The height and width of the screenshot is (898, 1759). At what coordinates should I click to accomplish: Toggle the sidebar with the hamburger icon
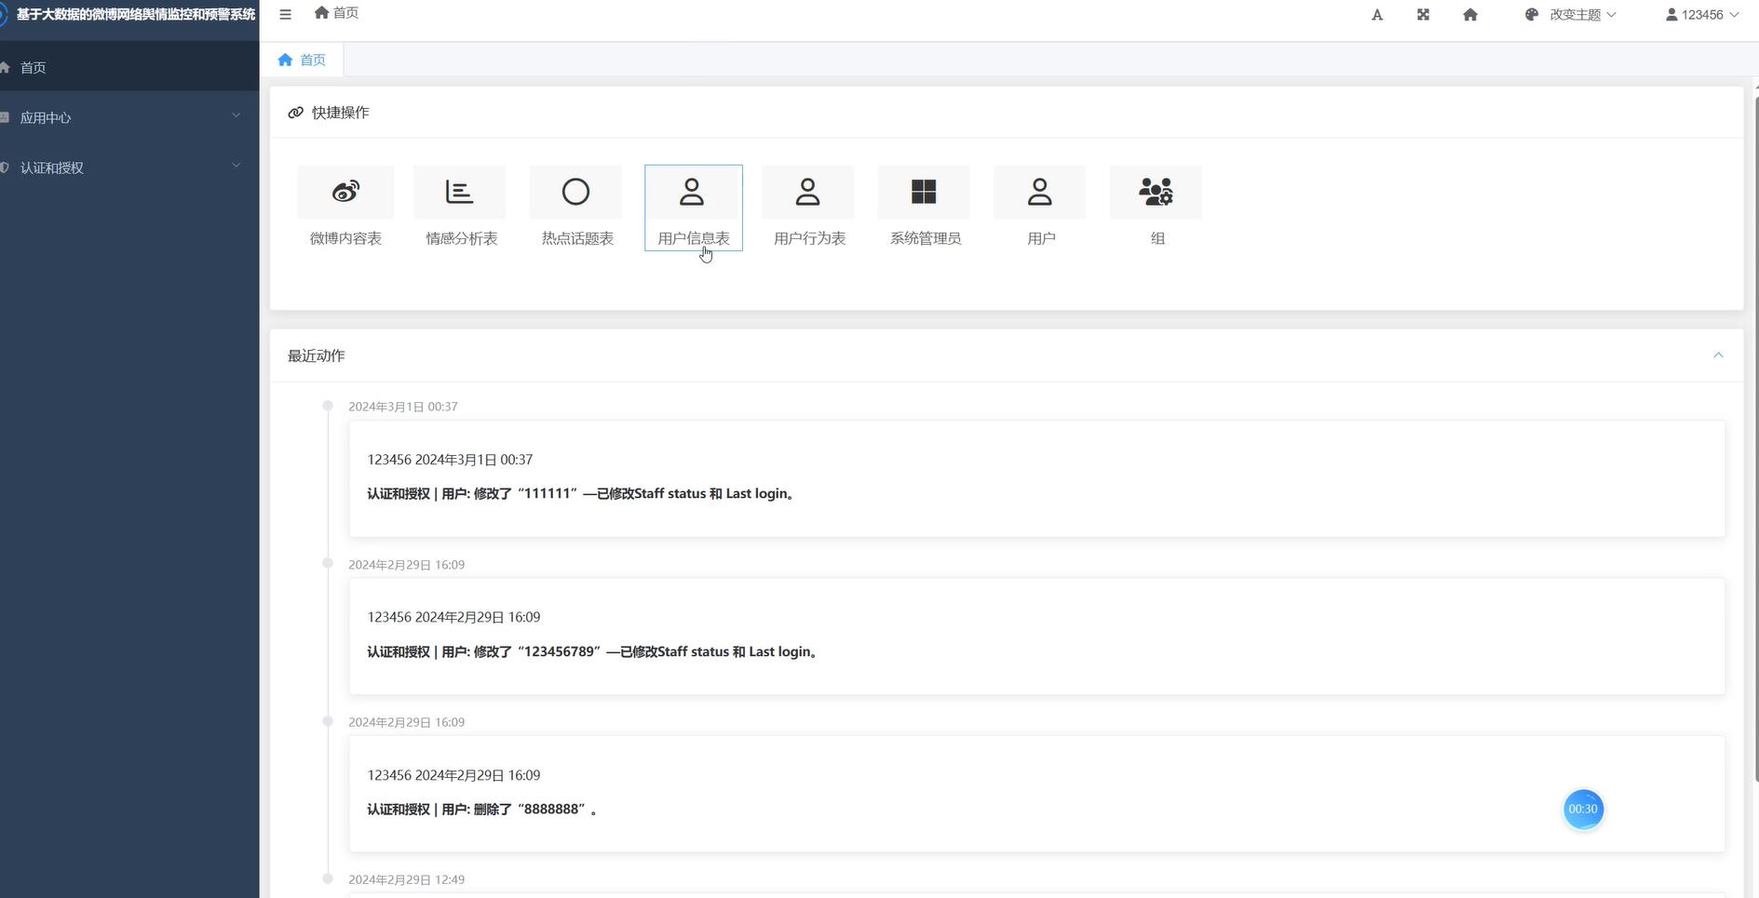pyautogui.click(x=286, y=14)
